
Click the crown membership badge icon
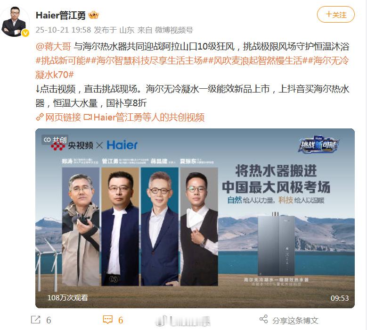tap(94, 15)
